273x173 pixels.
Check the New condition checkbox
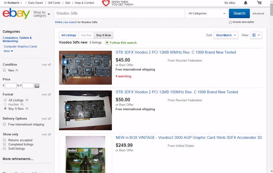[4, 70]
